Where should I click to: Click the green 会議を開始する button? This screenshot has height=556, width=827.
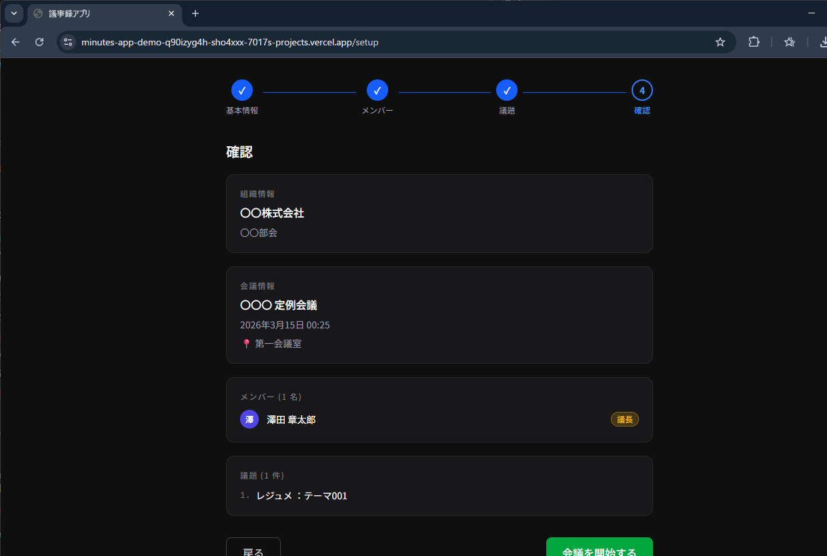click(x=599, y=549)
